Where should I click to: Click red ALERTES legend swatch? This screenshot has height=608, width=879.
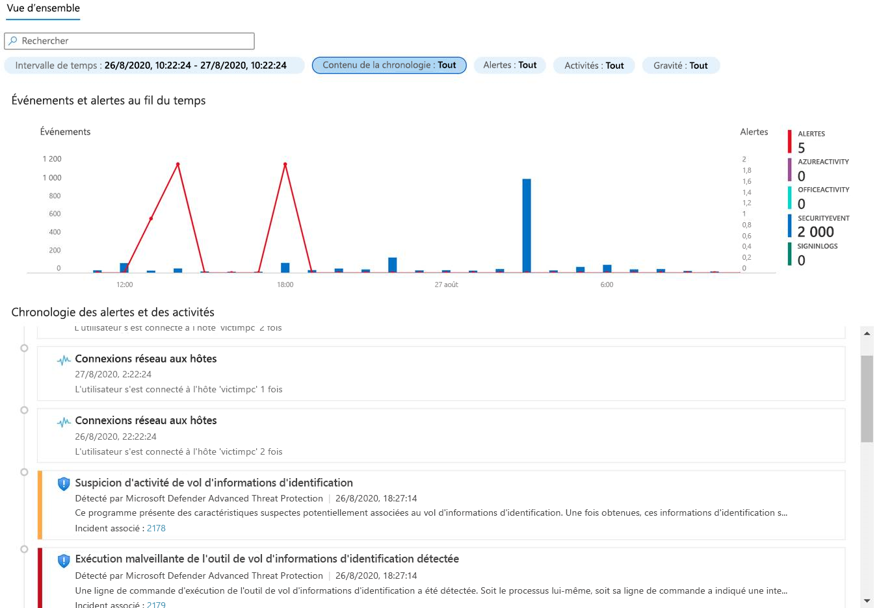(x=790, y=142)
